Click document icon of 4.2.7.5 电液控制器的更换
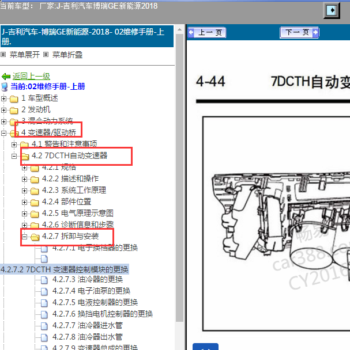Image resolution: width=350 pixels, height=350 pixels. (44, 303)
